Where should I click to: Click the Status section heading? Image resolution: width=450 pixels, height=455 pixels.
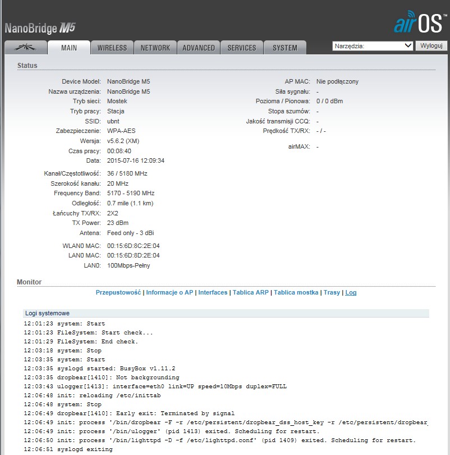tap(27, 66)
